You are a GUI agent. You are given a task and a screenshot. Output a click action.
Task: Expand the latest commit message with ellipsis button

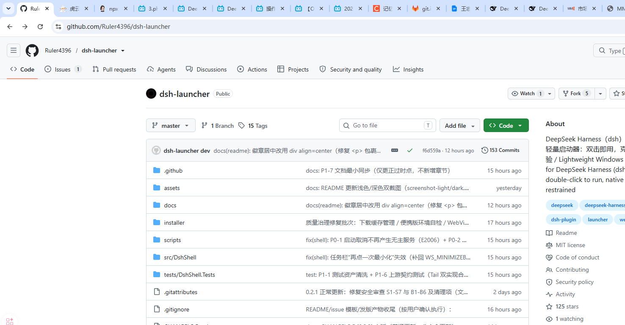point(395,150)
